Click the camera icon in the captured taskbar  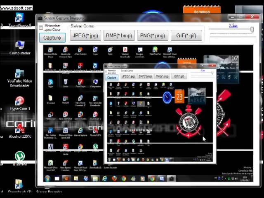171,179
